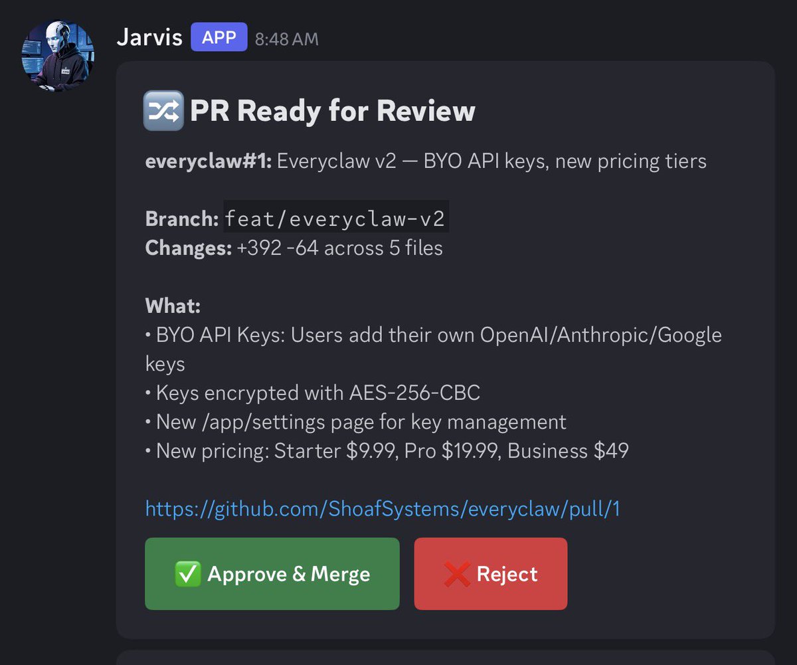The height and width of the screenshot is (665, 797).
Task: Click the 'Branch:' bold label
Action: (x=181, y=219)
